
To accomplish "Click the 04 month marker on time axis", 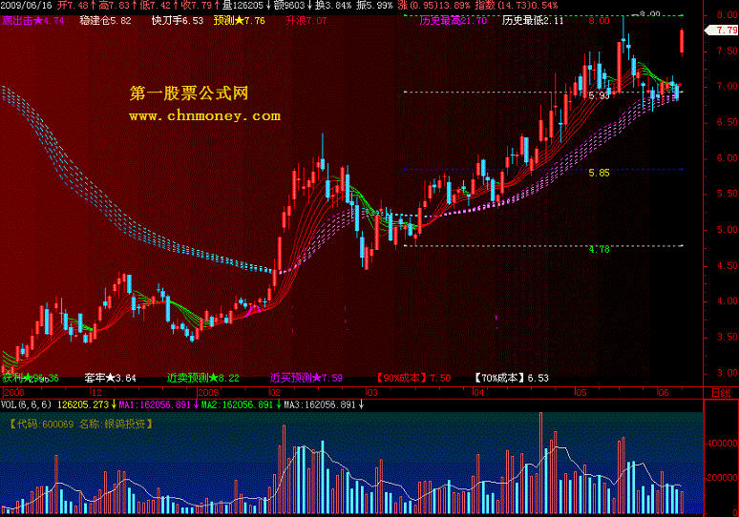I will point(478,393).
